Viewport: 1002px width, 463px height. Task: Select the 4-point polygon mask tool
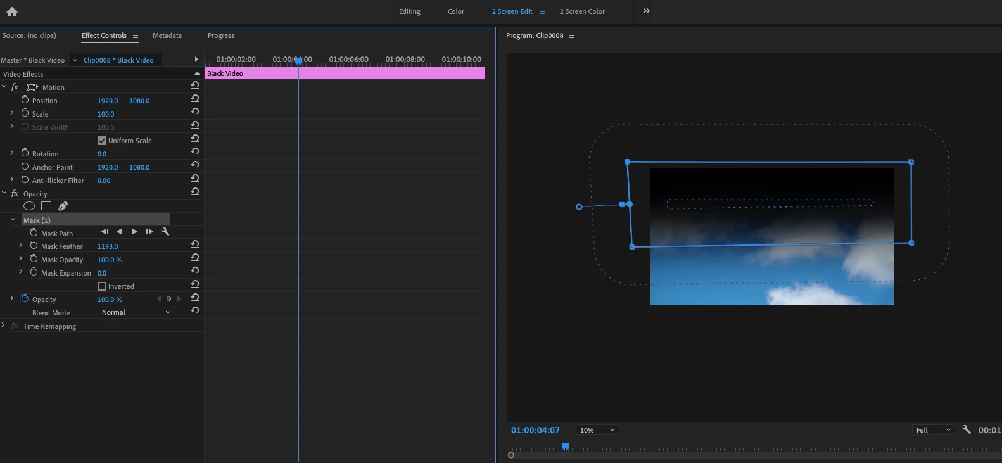pyautogui.click(x=46, y=206)
